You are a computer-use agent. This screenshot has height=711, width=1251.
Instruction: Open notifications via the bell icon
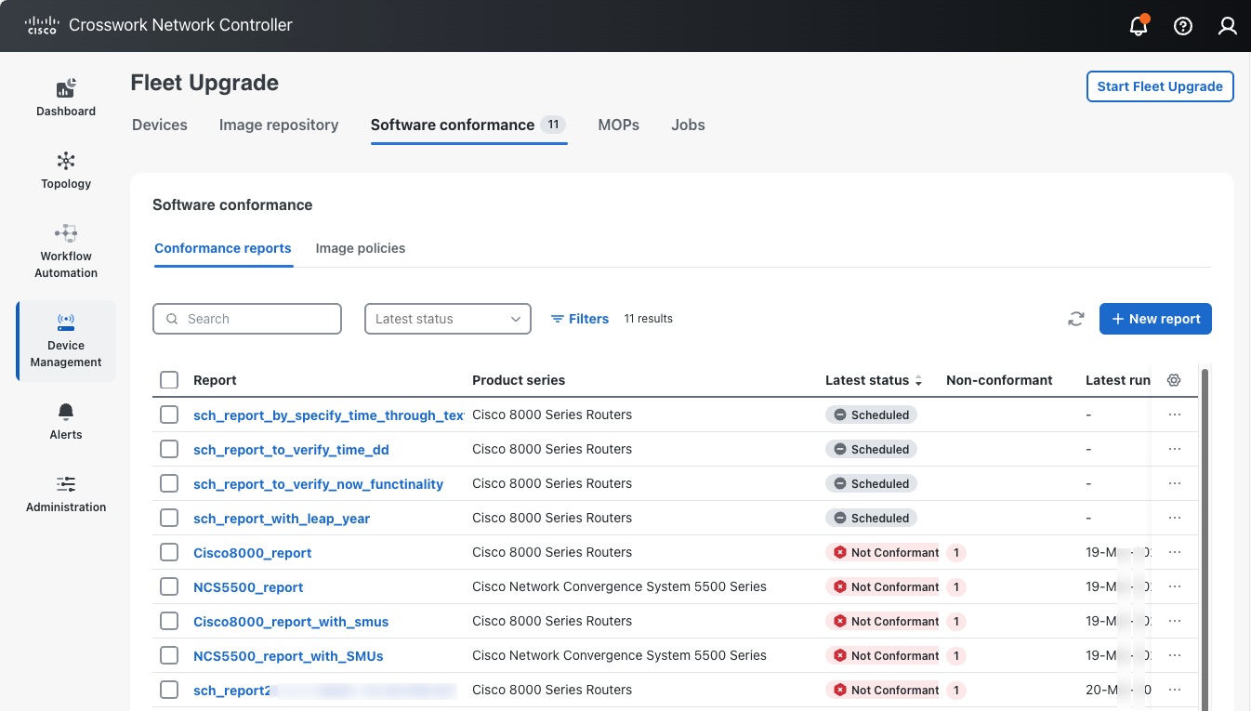1138,26
